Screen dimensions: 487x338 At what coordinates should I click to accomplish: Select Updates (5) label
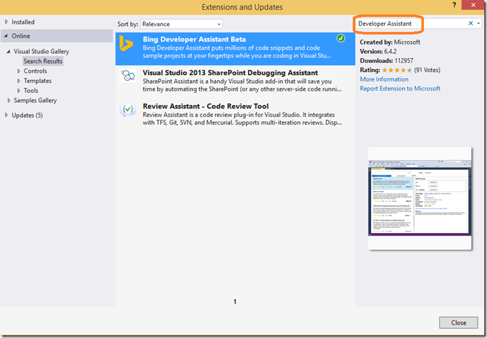tap(28, 115)
